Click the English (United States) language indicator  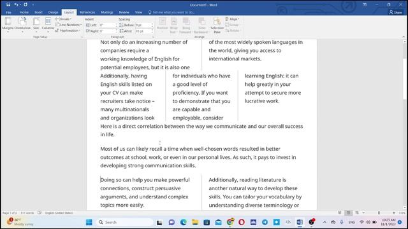(x=59, y=213)
